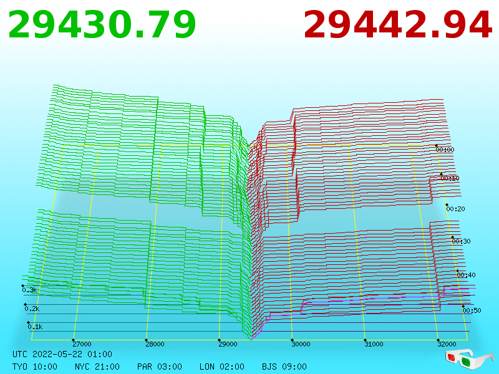Image resolution: width=499 pixels, height=374 pixels.
Task: Click the 0.1k volume axis label
Action: coord(35,327)
